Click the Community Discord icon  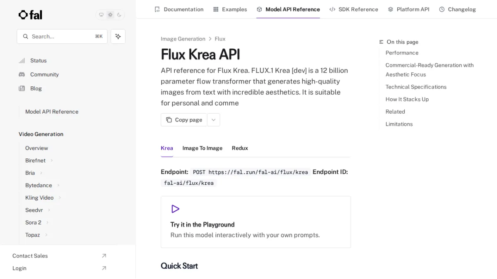pyautogui.click(x=22, y=74)
